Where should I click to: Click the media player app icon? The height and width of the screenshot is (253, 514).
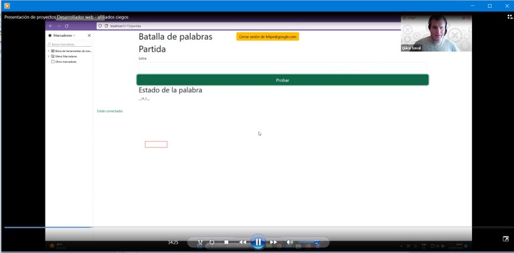7,5
